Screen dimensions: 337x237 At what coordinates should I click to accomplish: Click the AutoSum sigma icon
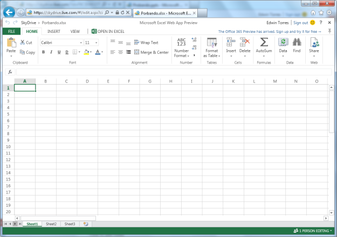click(264, 42)
